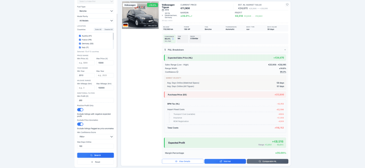Click the Basis 0 Similar badge
This screenshot has height=168, width=365.
(x=195, y=39)
